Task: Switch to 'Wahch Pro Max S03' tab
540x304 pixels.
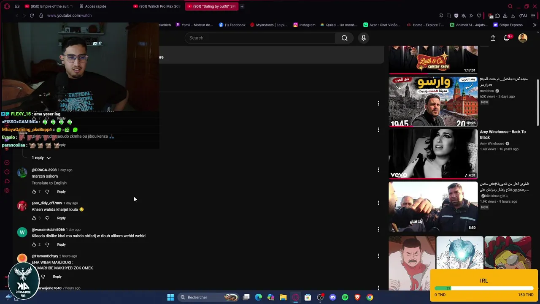Action: pos(157,6)
